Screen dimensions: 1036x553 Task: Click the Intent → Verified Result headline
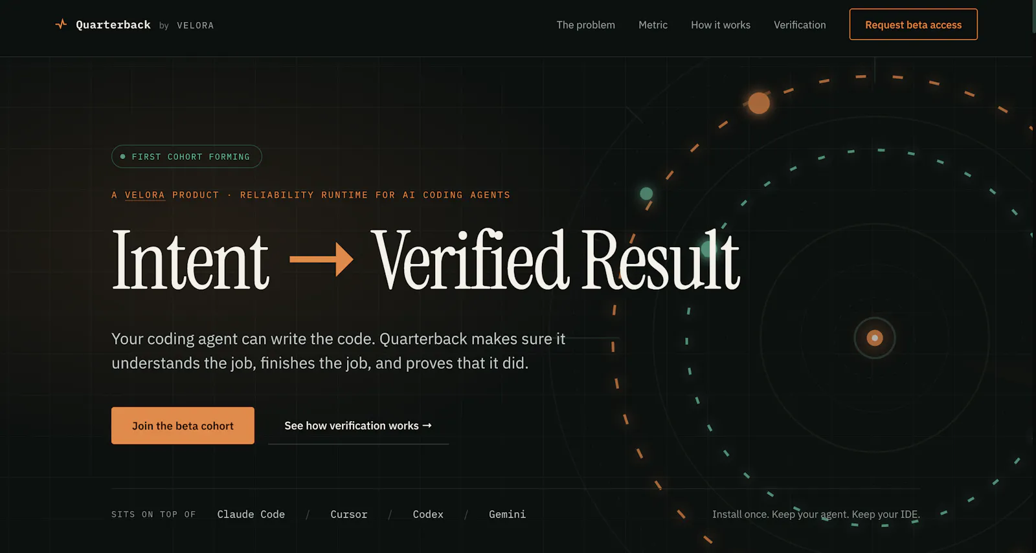tap(426, 260)
